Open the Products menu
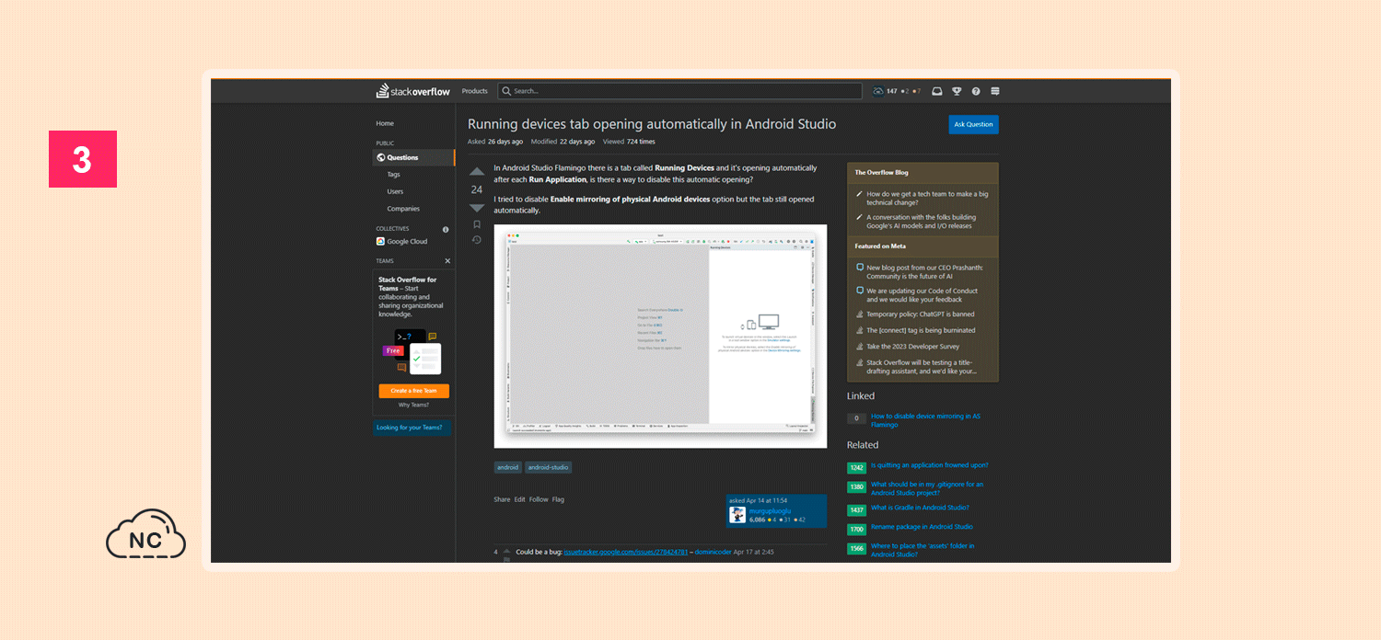The width and height of the screenshot is (1381, 640). click(474, 91)
